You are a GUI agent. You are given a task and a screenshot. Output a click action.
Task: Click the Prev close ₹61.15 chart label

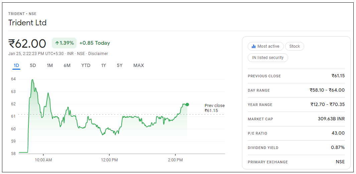point(215,108)
